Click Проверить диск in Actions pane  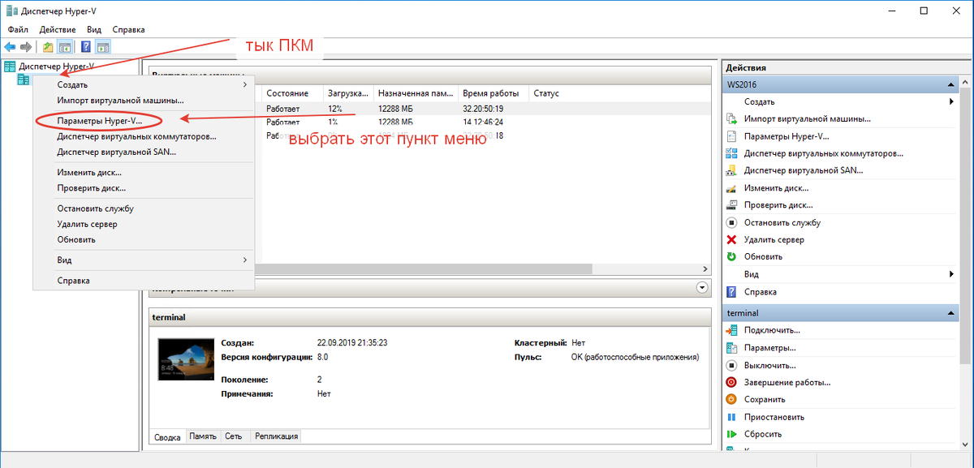(x=778, y=205)
